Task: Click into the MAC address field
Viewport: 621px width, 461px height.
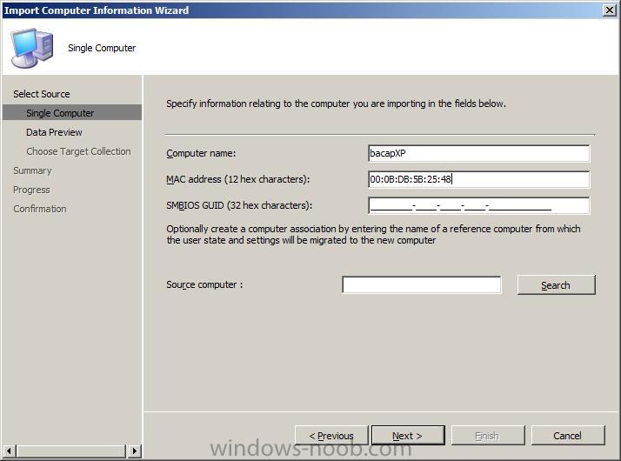Action: [x=479, y=179]
